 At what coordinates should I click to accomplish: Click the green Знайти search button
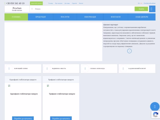(141, 9)
